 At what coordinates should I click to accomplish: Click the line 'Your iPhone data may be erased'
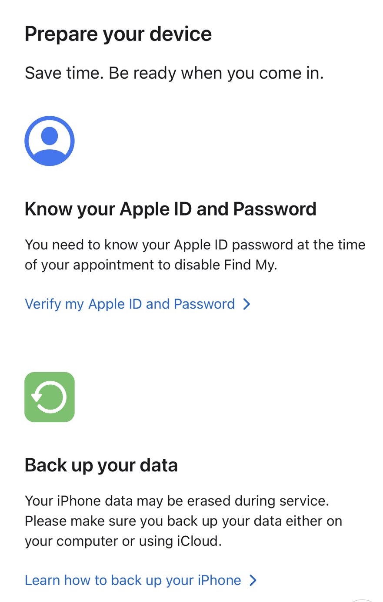pyautogui.click(x=177, y=501)
